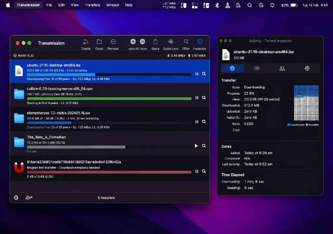333x234 pixels.
Task: Click the ubuntu file icon in Inspector header
Action: tap(226, 54)
